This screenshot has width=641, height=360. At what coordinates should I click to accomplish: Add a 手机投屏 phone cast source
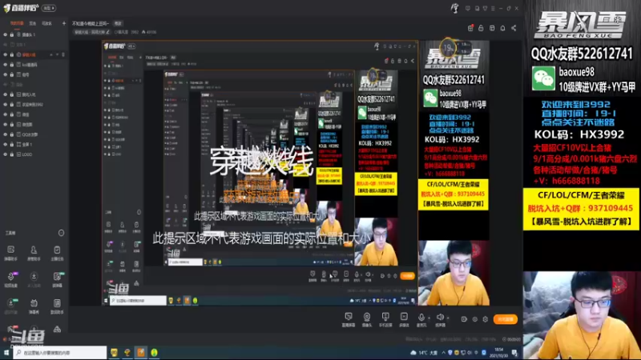click(x=385, y=319)
